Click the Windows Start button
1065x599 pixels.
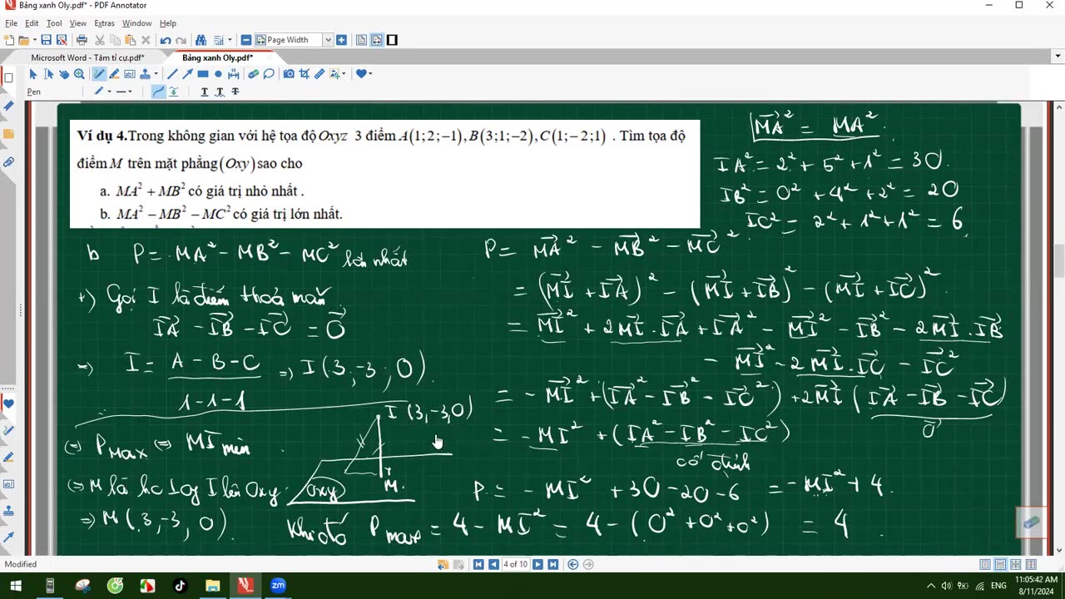click(16, 586)
